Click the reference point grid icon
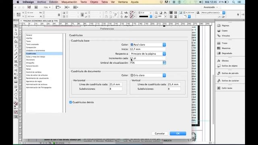The image size is (258, 145). (x=19, y=14)
